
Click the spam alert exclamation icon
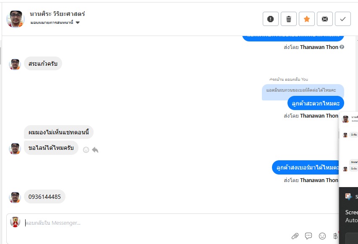click(x=271, y=19)
